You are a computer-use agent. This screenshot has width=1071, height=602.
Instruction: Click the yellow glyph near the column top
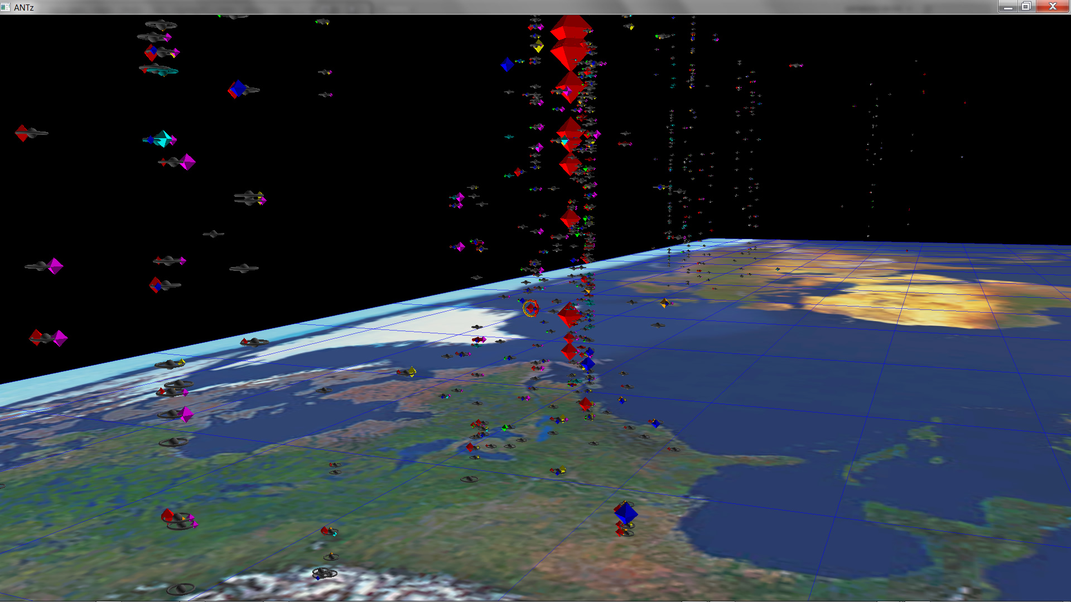coord(538,46)
